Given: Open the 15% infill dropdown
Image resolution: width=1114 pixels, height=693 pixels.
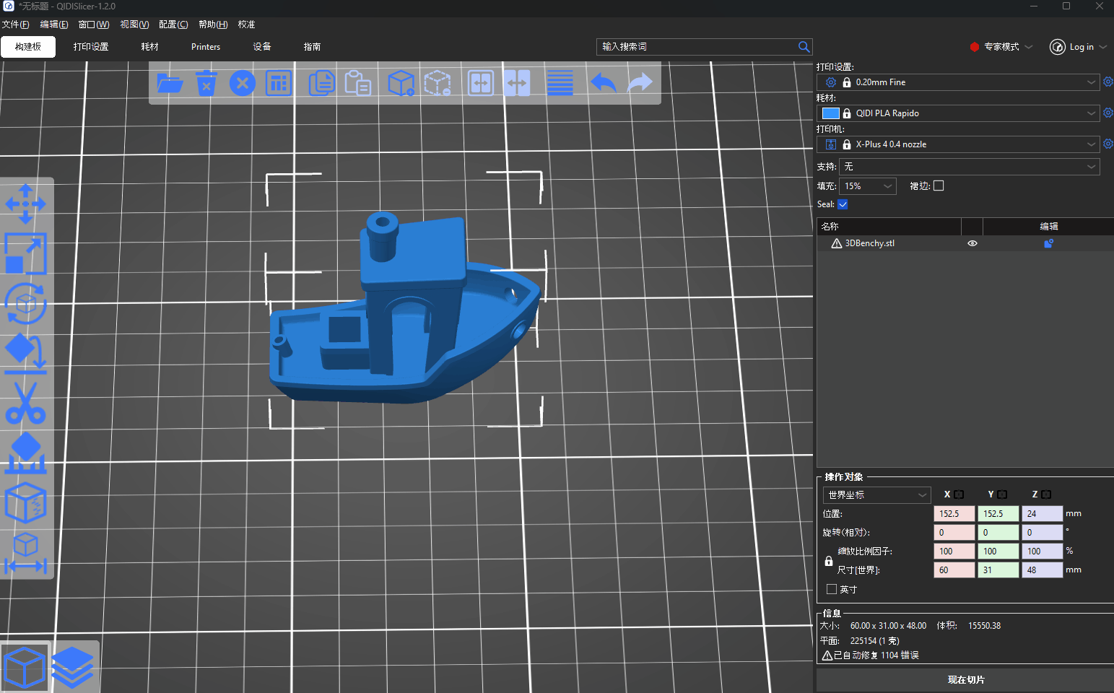Looking at the screenshot, I should tap(868, 186).
